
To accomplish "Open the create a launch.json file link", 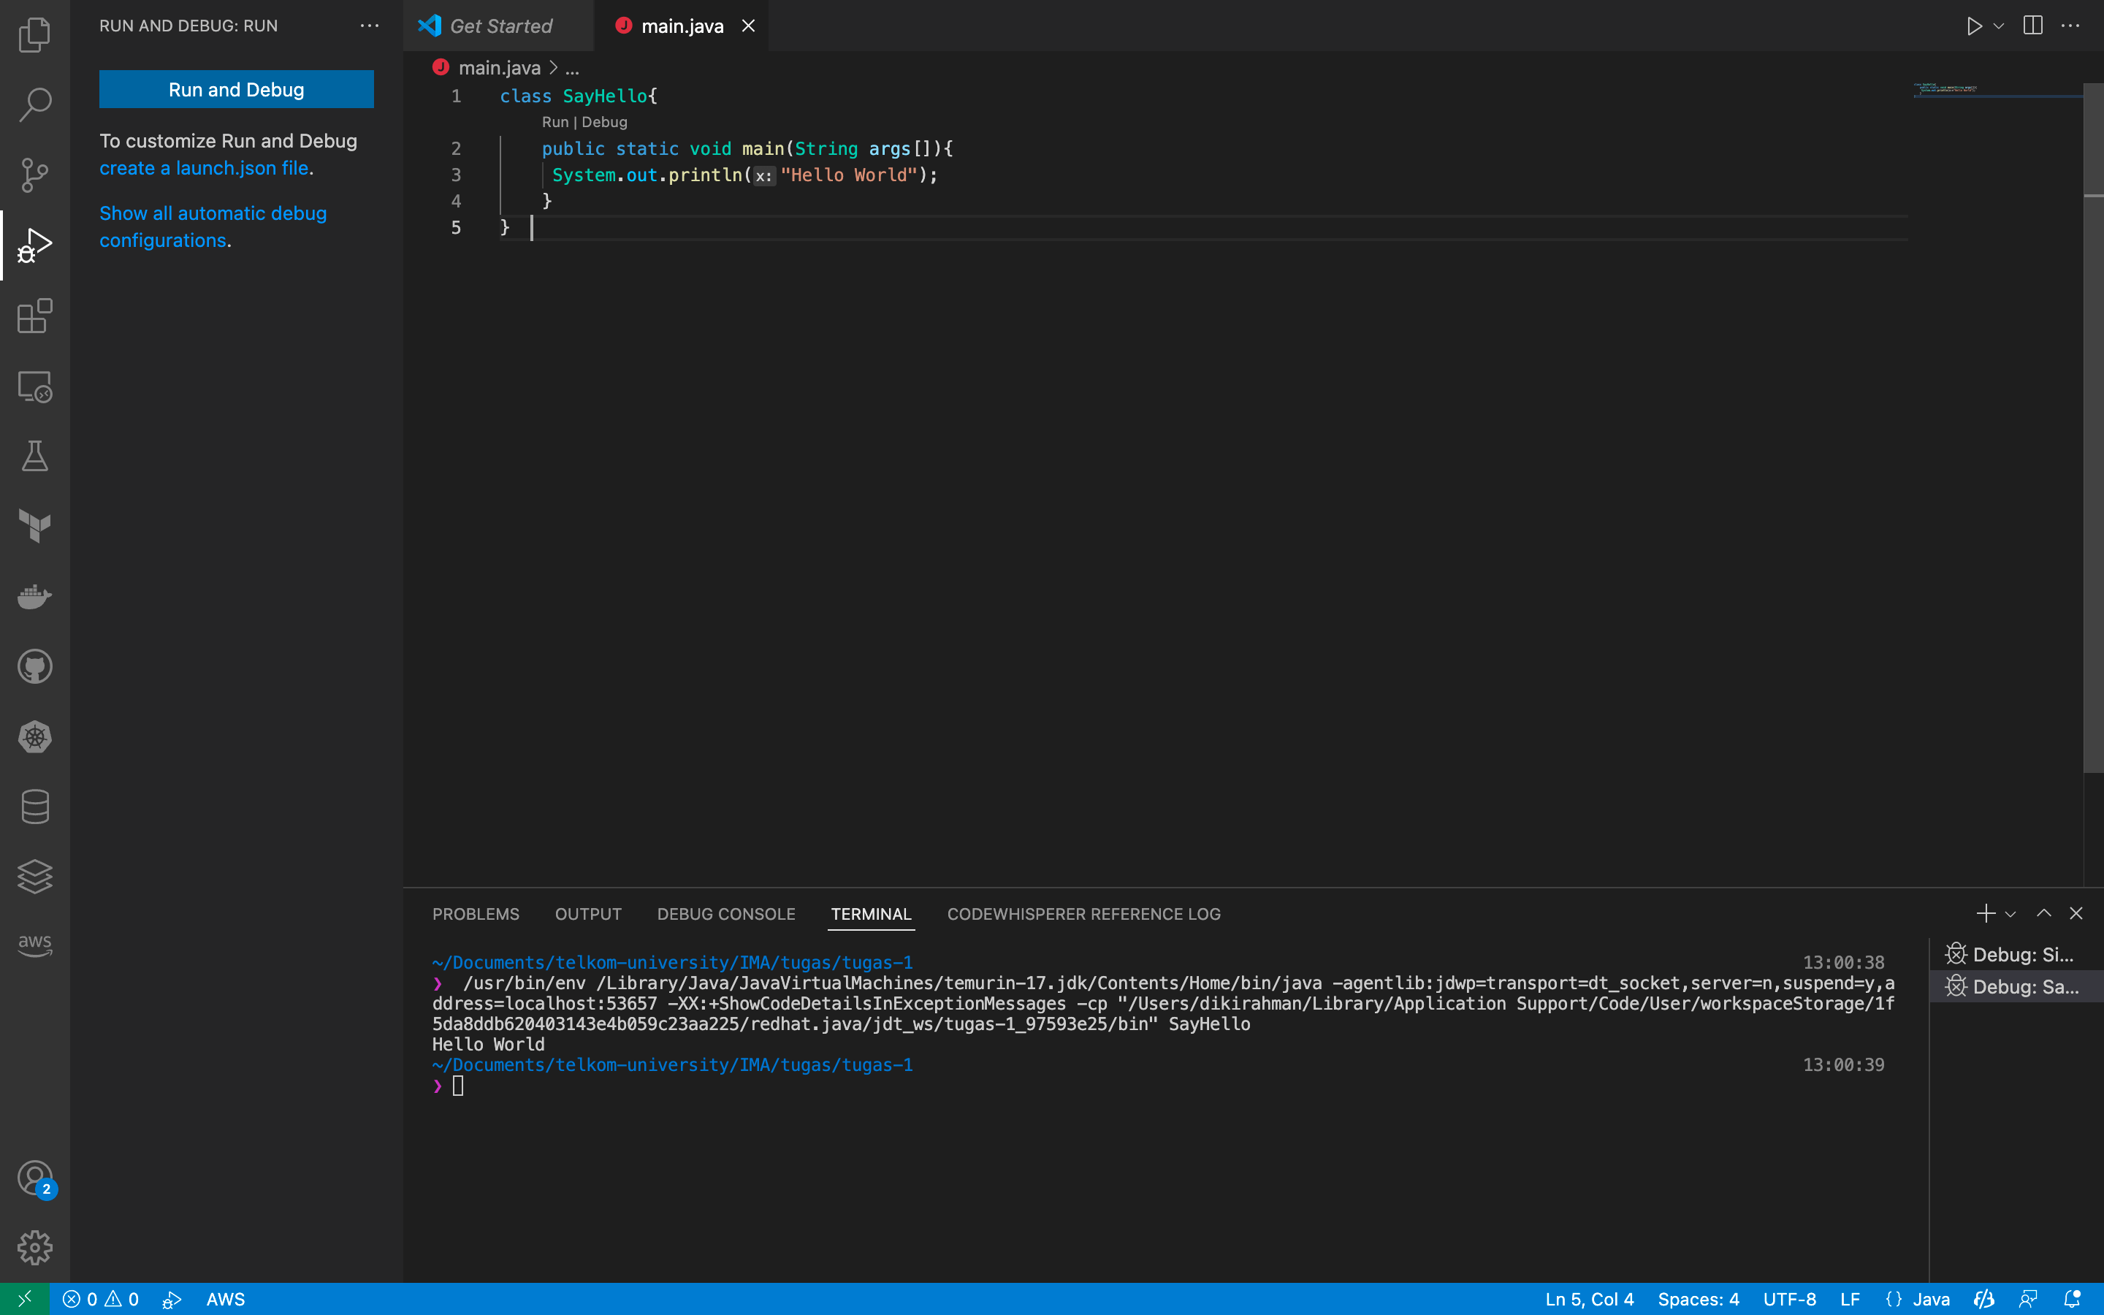I will (203, 168).
